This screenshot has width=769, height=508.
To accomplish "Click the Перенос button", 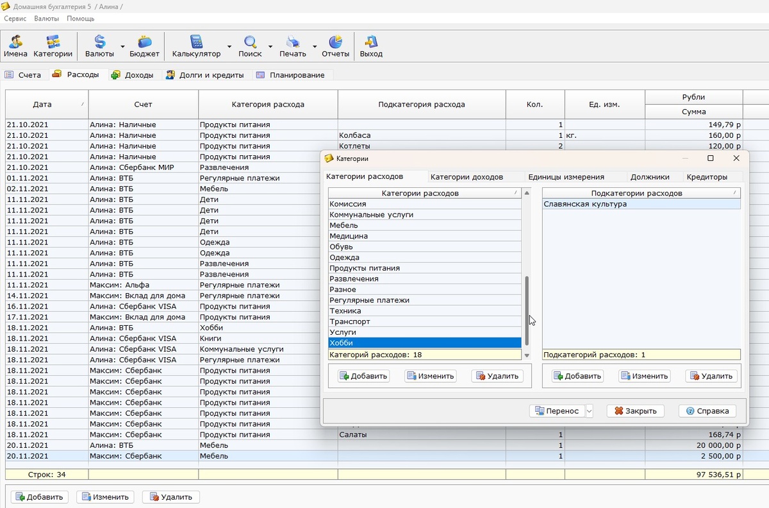I will 557,411.
